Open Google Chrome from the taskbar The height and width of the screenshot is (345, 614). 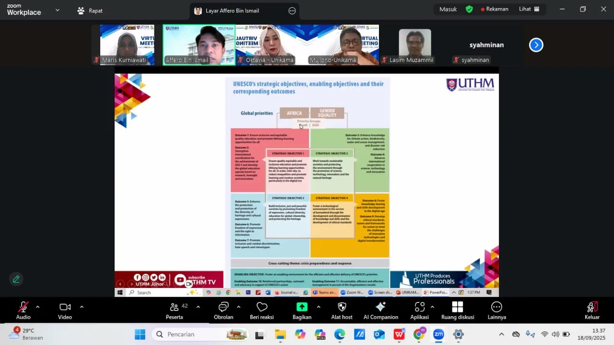point(419,334)
